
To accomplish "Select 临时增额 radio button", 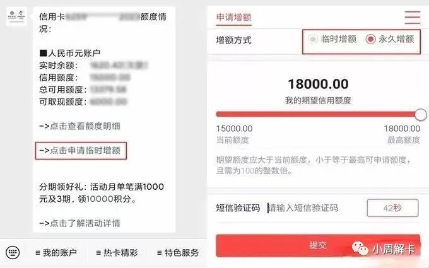I will click(313, 39).
